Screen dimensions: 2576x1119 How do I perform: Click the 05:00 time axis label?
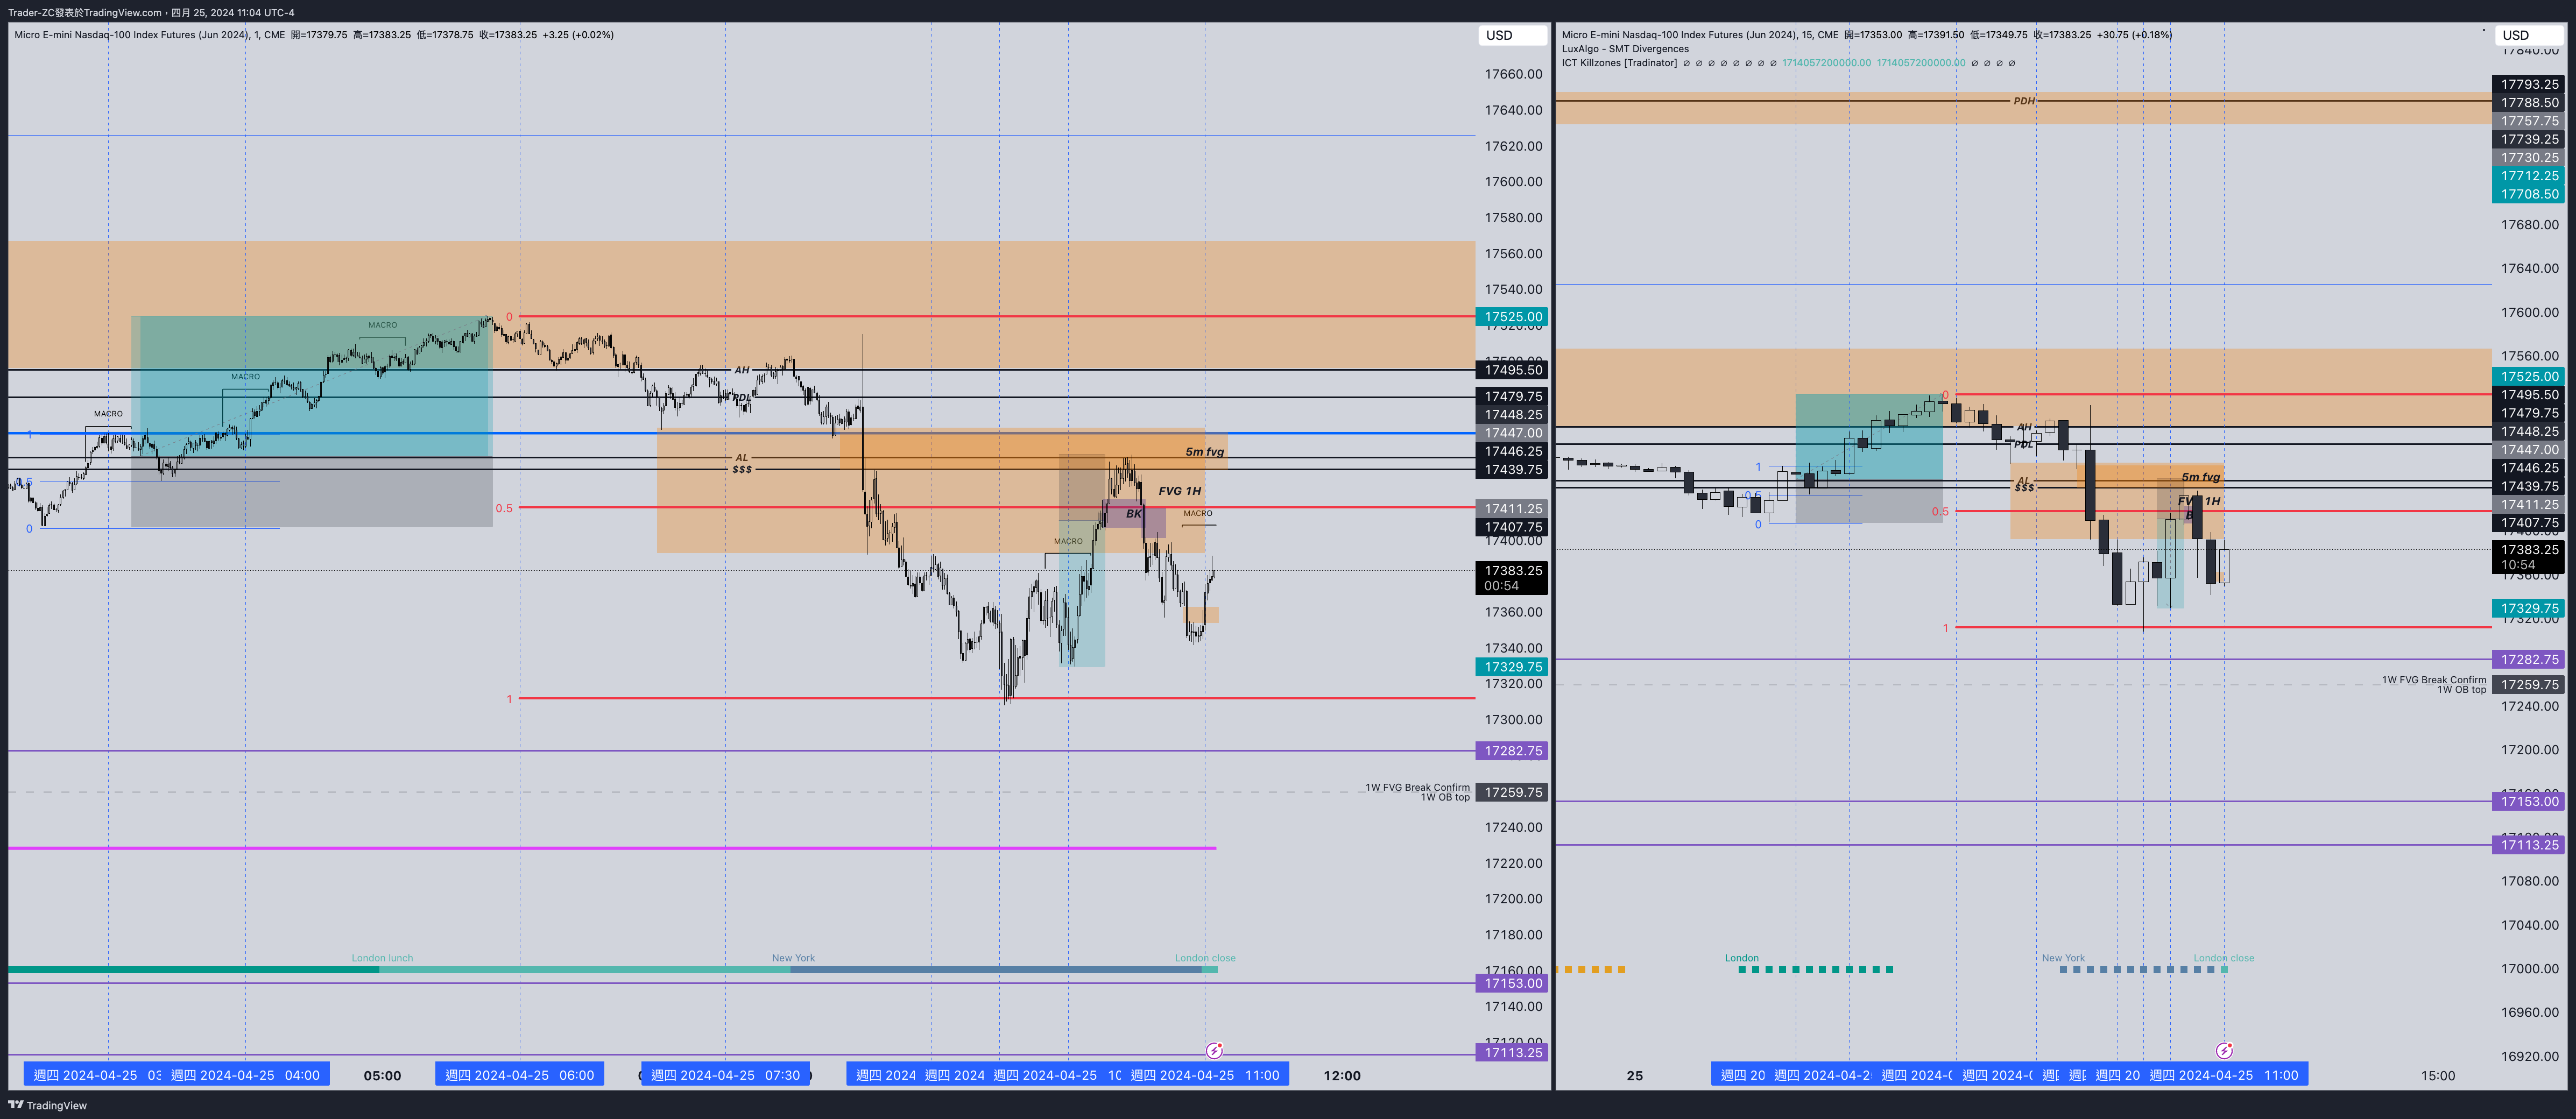[x=382, y=1076]
